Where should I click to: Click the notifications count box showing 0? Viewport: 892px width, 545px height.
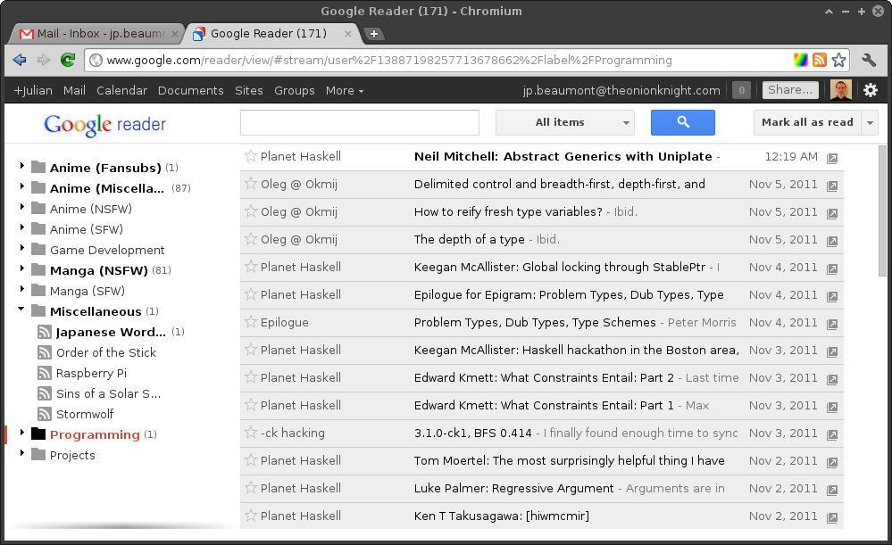[x=741, y=90]
